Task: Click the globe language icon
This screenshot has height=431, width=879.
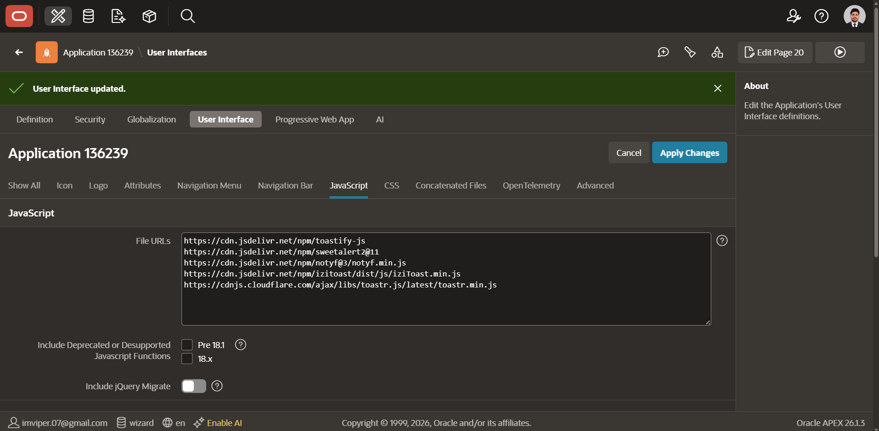Action: coord(167,423)
